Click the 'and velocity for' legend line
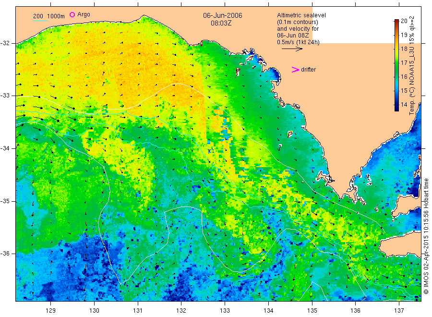The width and height of the screenshot is (432, 317). click(298, 29)
